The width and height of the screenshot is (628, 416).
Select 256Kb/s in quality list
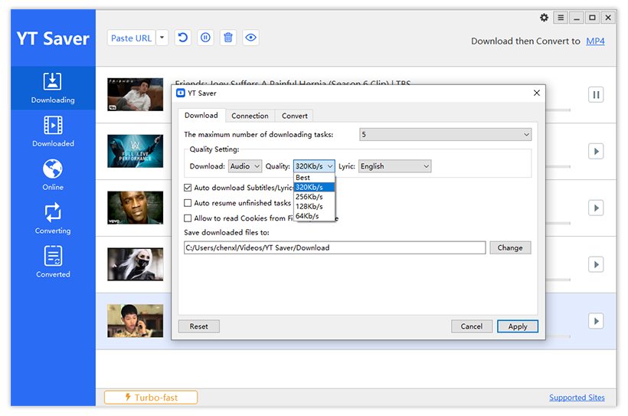pyautogui.click(x=314, y=197)
